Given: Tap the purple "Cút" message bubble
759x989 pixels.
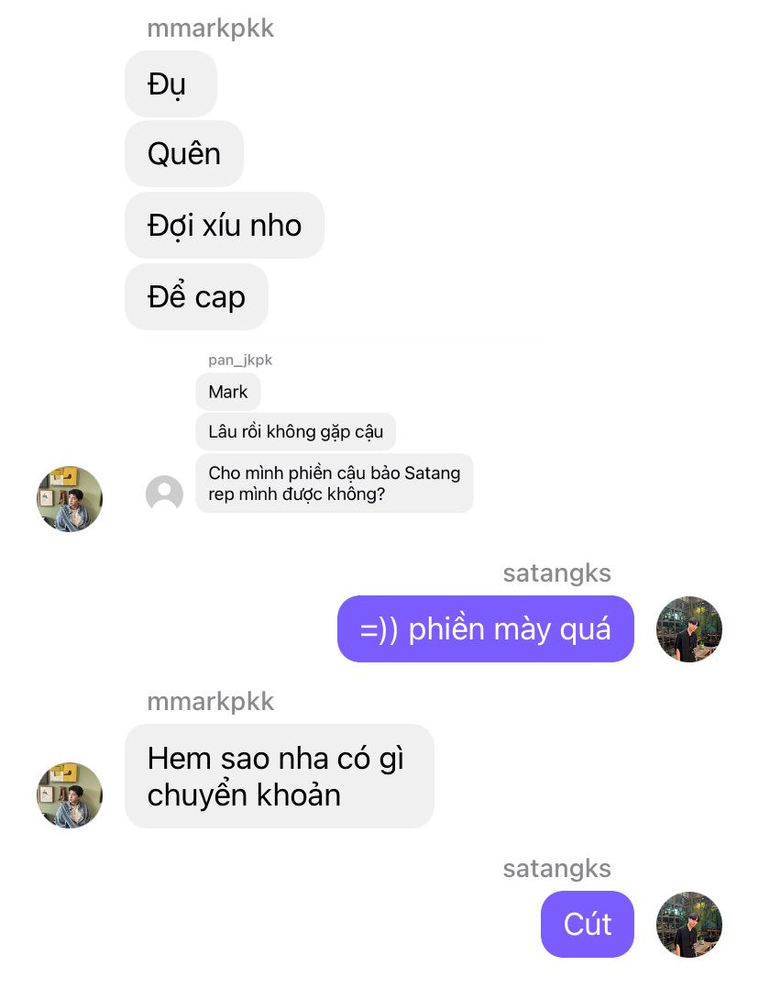Looking at the screenshot, I should (x=588, y=924).
